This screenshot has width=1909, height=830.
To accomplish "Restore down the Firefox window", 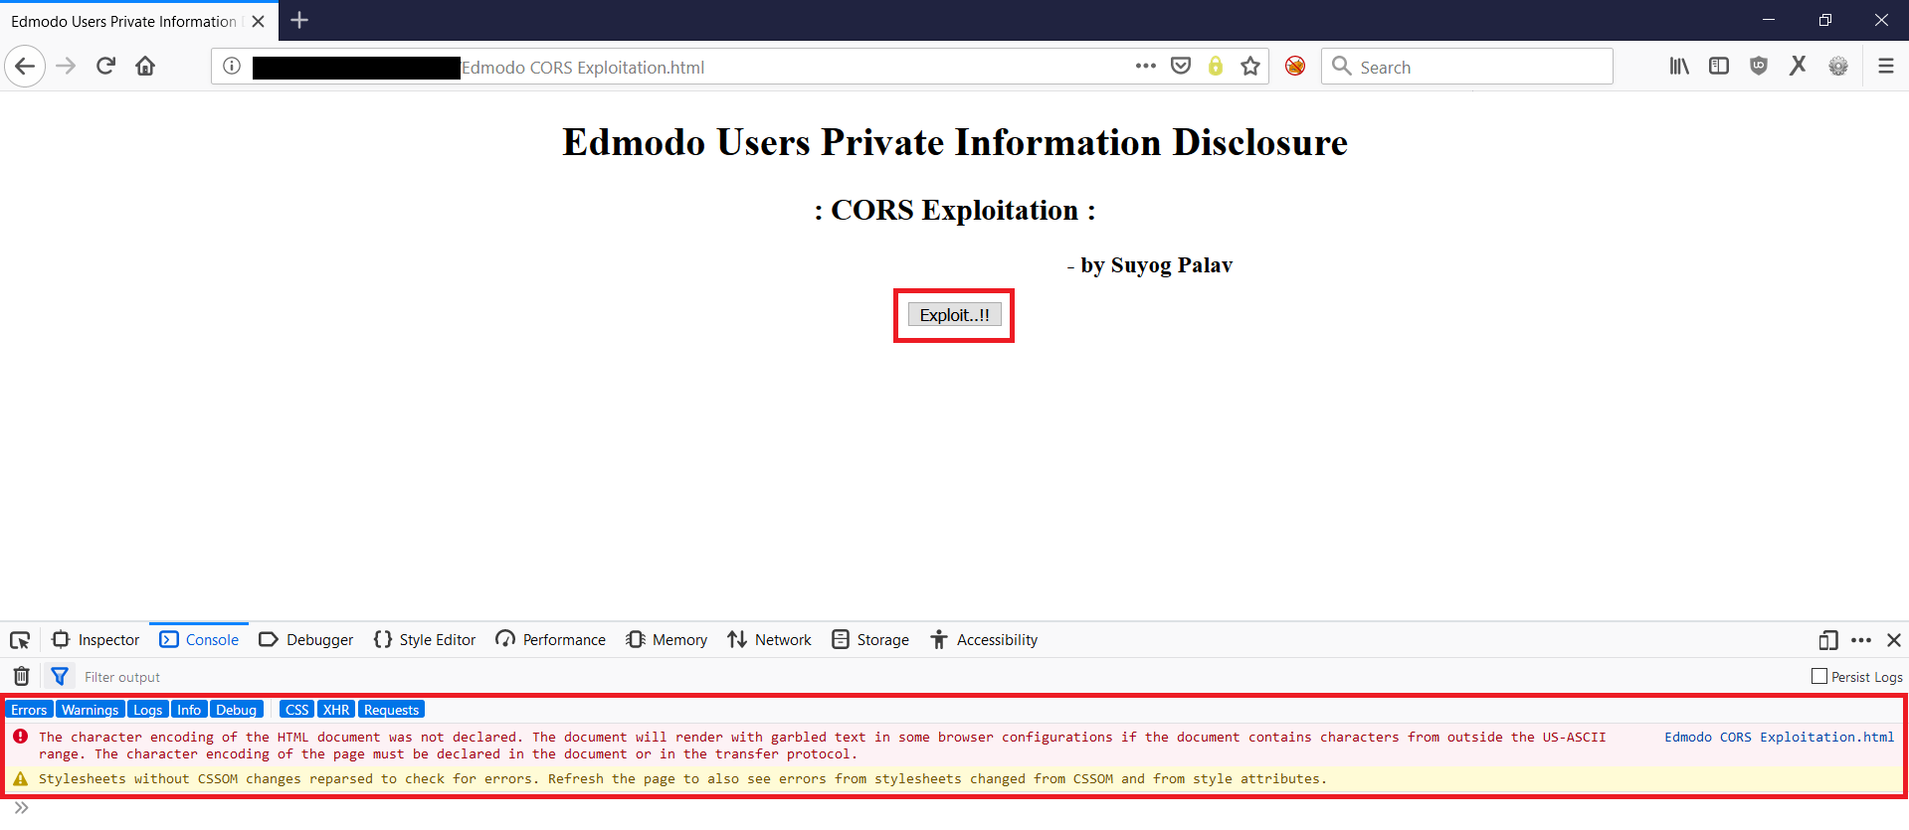I will coord(1824,20).
